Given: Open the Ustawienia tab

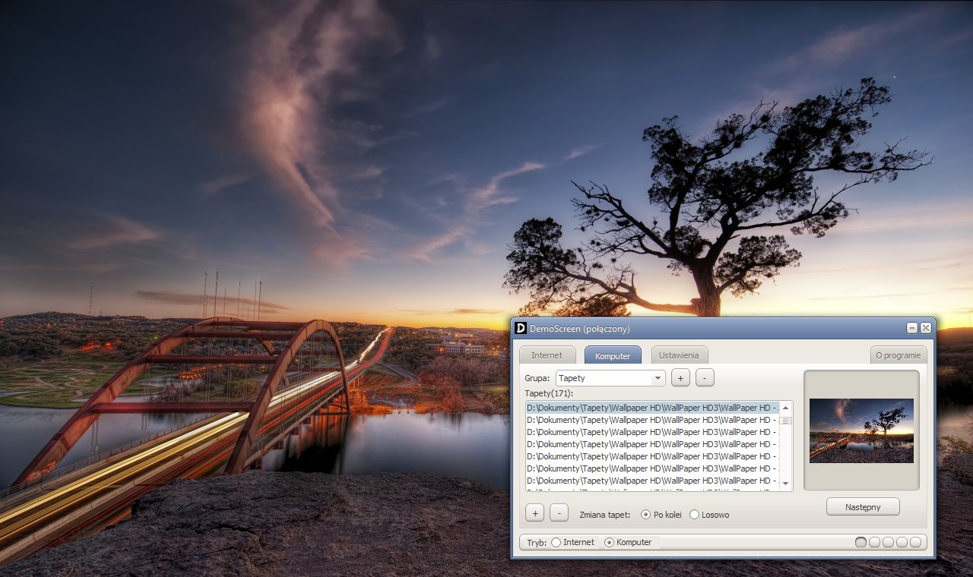Looking at the screenshot, I should coord(680,355).
